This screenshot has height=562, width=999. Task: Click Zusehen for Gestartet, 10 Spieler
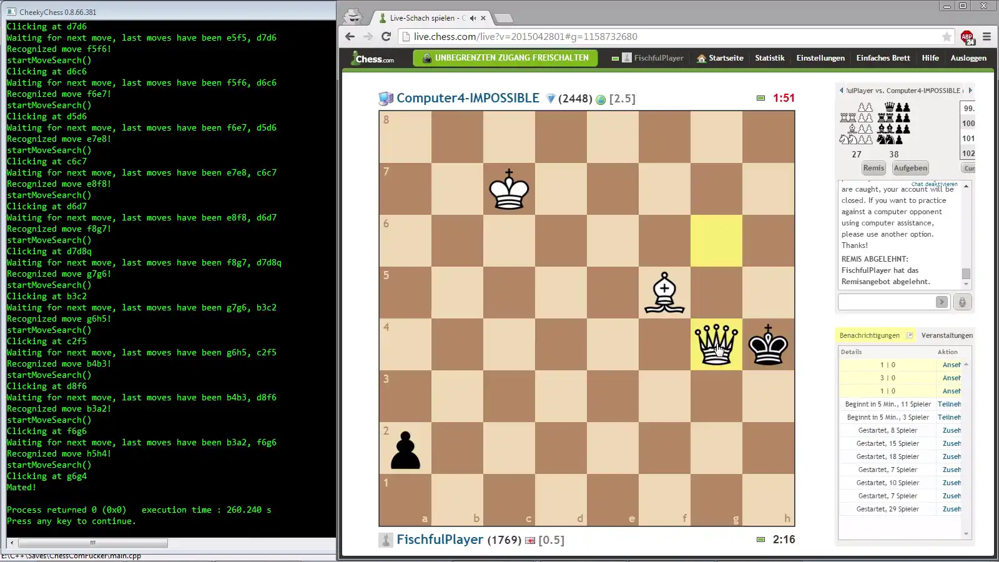tap(952, 483)
